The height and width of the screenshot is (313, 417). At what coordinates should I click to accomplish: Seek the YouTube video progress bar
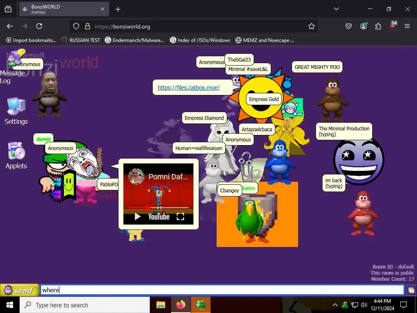pyautogui.click(x=158, y=207)
